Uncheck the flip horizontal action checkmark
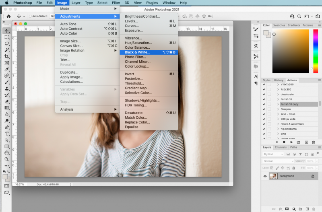322x212 pixels. [x=264, y=129]
